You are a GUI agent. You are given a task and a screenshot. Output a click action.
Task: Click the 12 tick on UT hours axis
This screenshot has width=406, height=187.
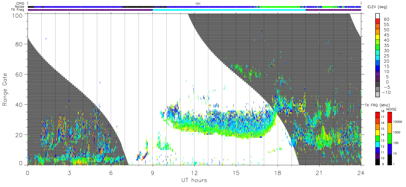tap(194, 172)
